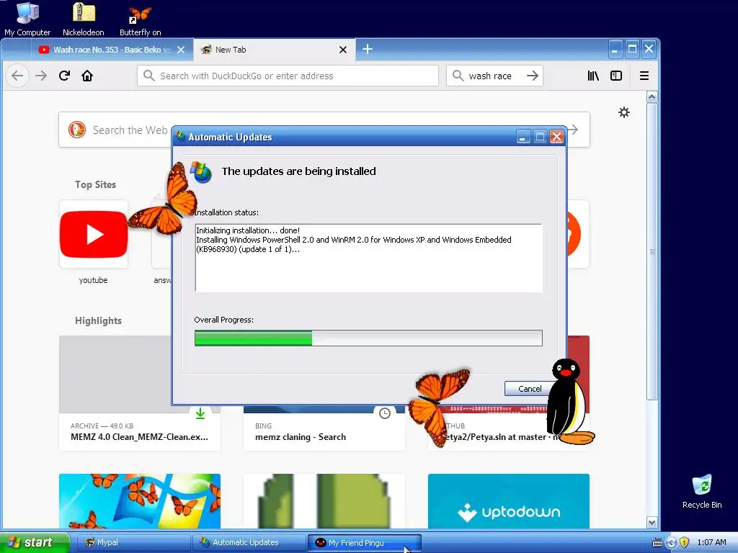Open the butterfly Windows wallpaper thumbnail
This screenshot has height=553, width=738.
[140, 501]
